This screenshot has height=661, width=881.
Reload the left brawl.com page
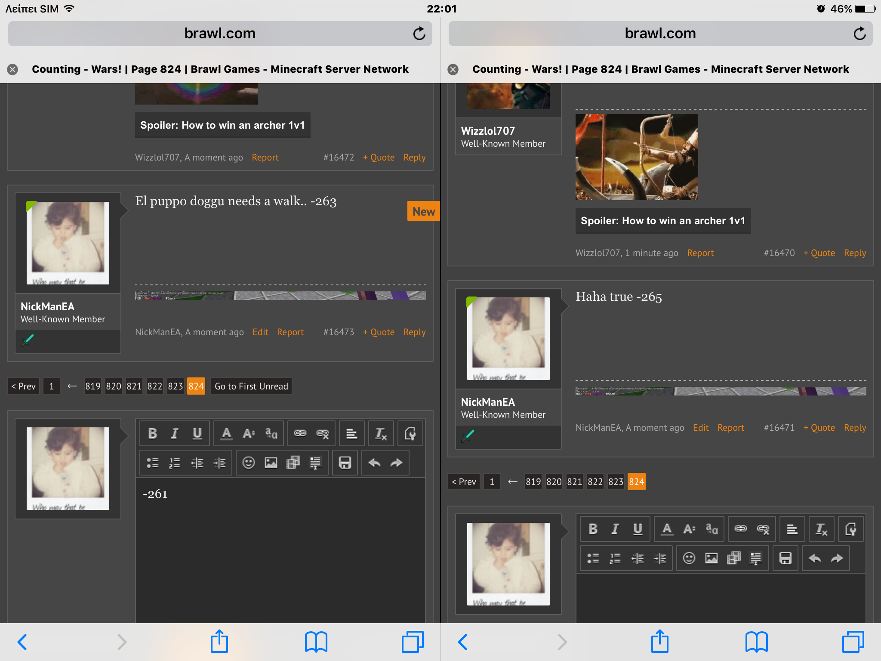[x=419, y=34]
